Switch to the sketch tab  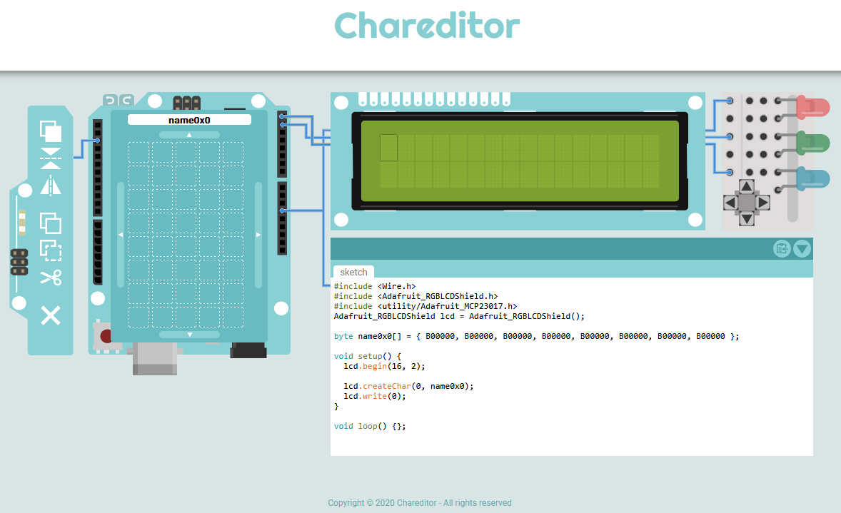[353, 272]
